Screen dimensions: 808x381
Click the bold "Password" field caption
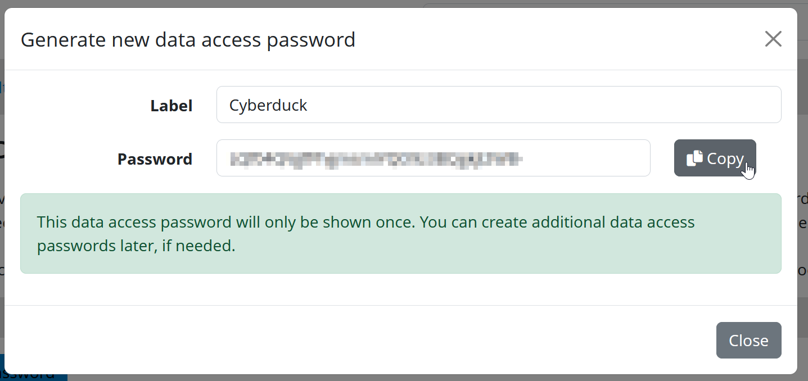tap(155, 159)
